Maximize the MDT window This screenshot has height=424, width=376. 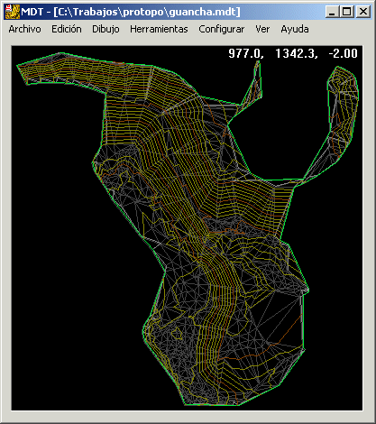click(347, 12)
